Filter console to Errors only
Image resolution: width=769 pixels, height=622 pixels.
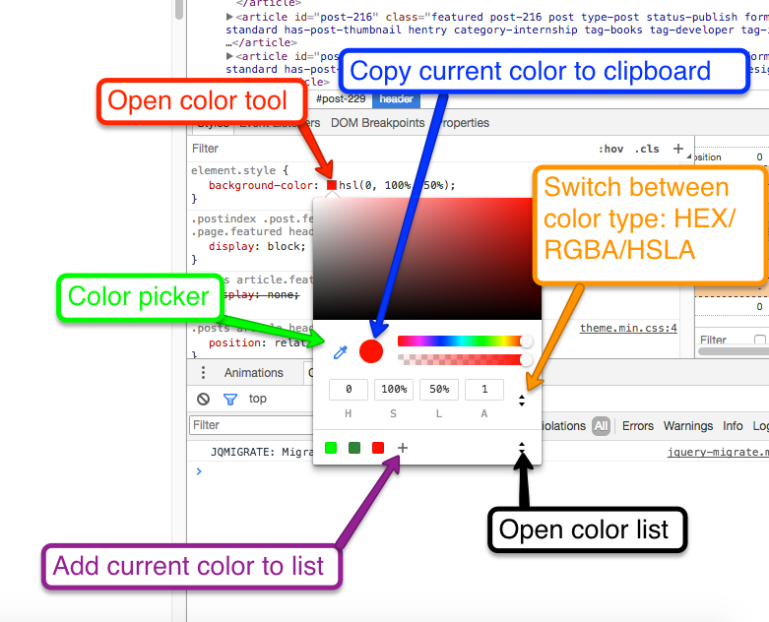[638, 426]
